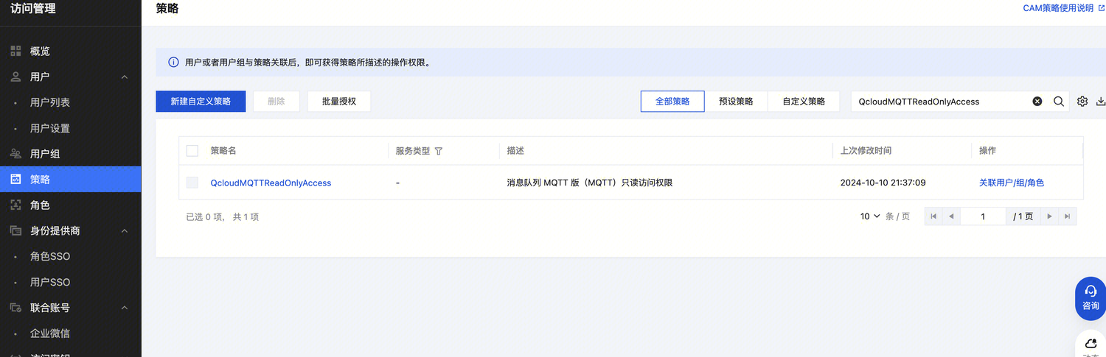Click the 策略名 column header
Screen dimensions: 1106x357
coord(223,150)
